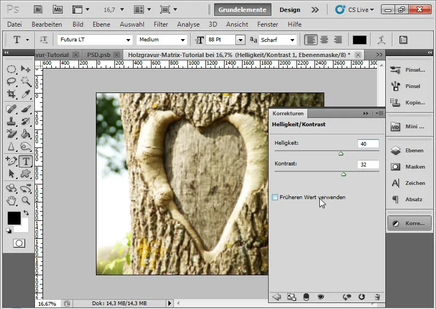This screenshot has width=436, height=309.
Task: Enable Früheren Wert verwenden checkbox
Action: 275,197
